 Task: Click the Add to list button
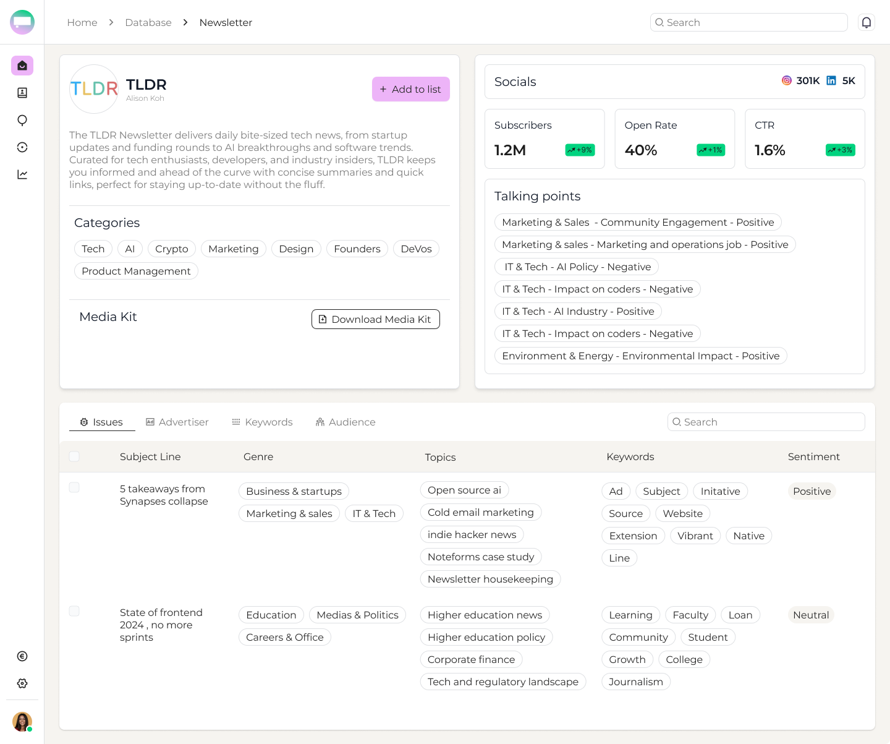pos(411,89)
